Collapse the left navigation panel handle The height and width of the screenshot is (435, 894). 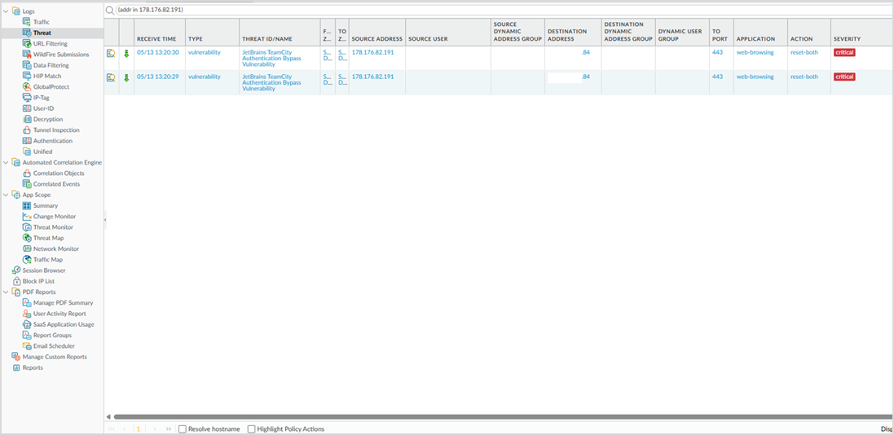click(105, 219)
